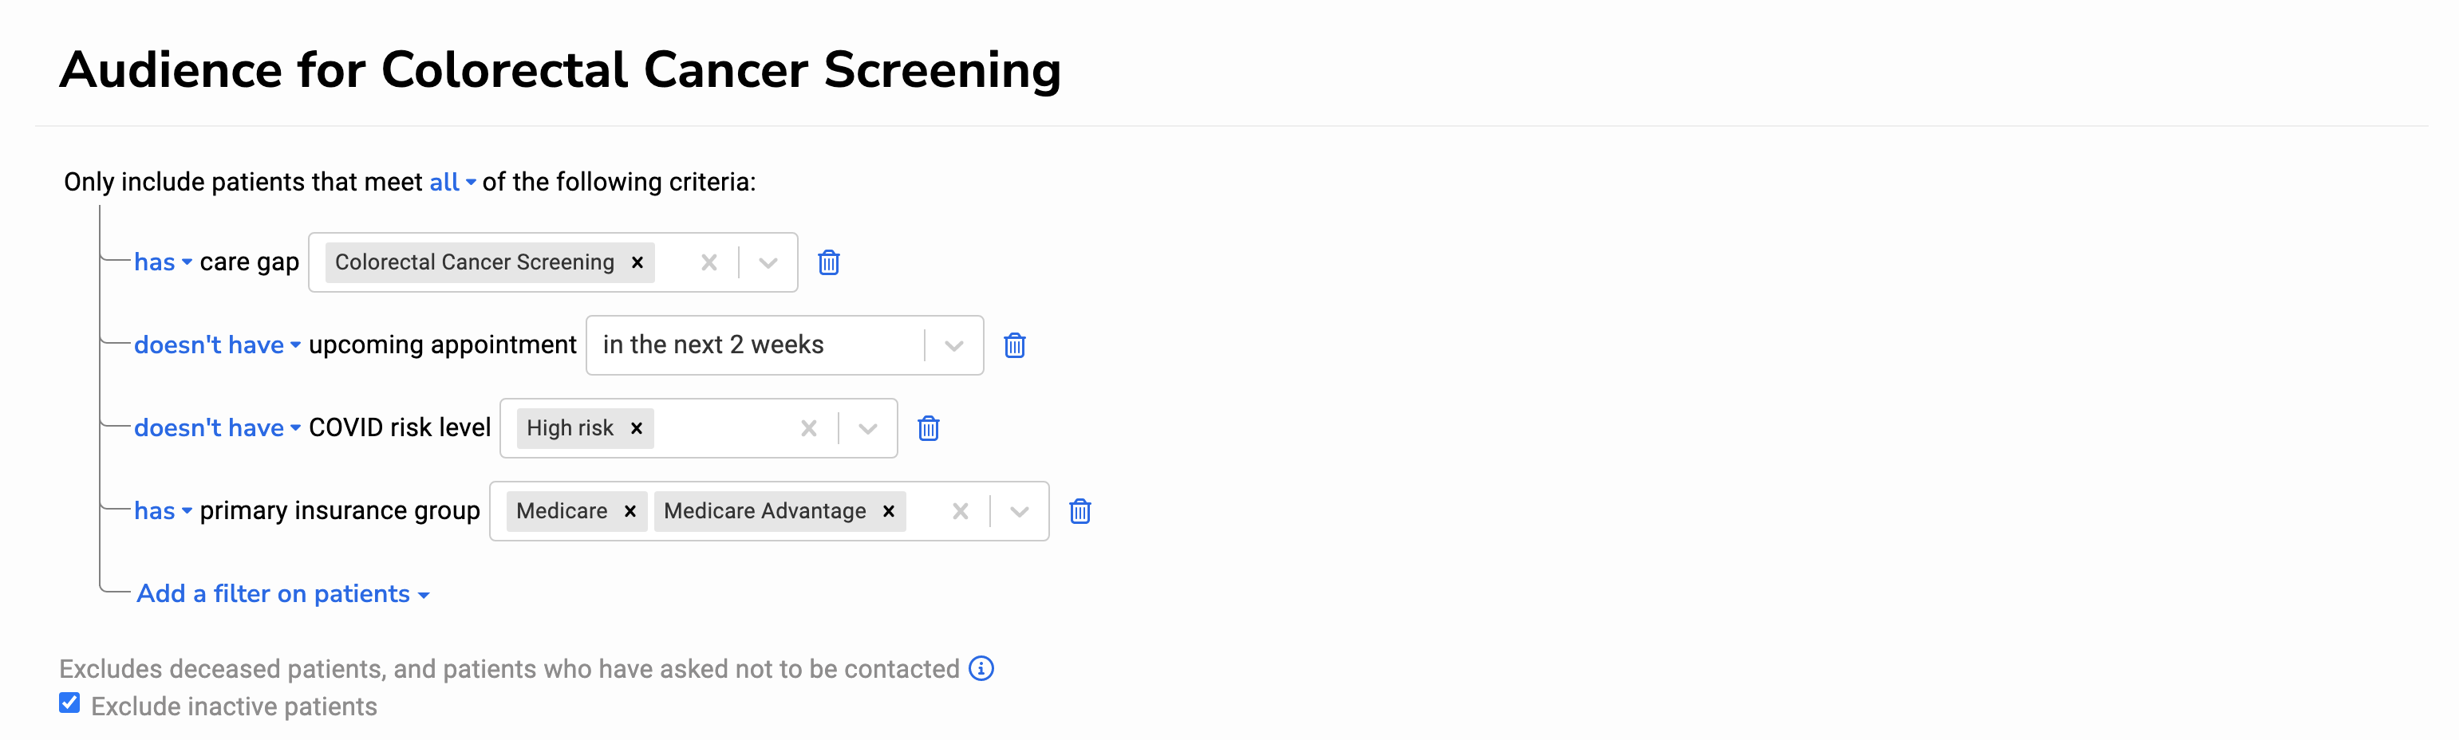This screenshot has width=2459, height=740.
Task: Uncheck Exclude inactive patients checkbox
Action: point(69,704)
